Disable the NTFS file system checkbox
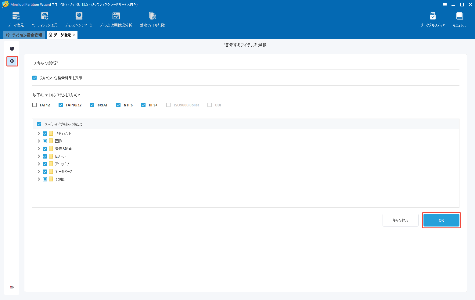 tap(118, 105)
